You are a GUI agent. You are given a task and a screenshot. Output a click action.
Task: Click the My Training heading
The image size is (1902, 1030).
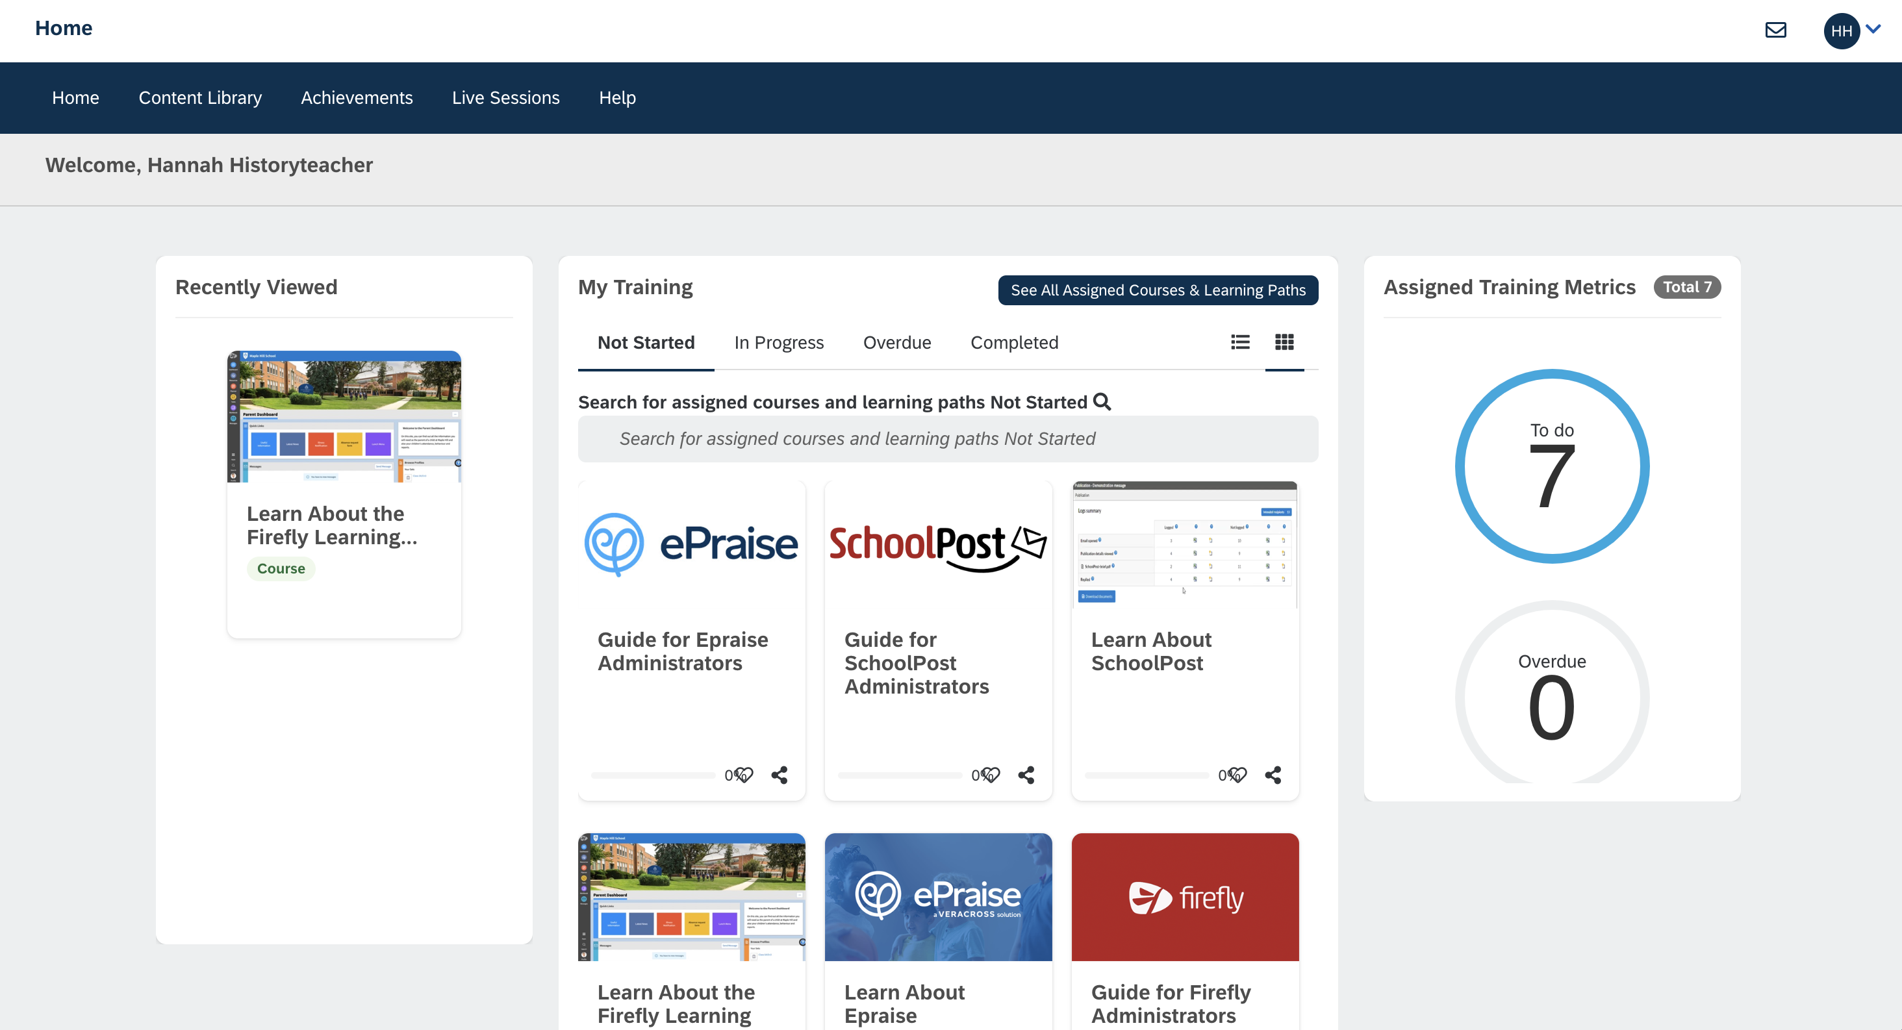(x=635, y=287)
